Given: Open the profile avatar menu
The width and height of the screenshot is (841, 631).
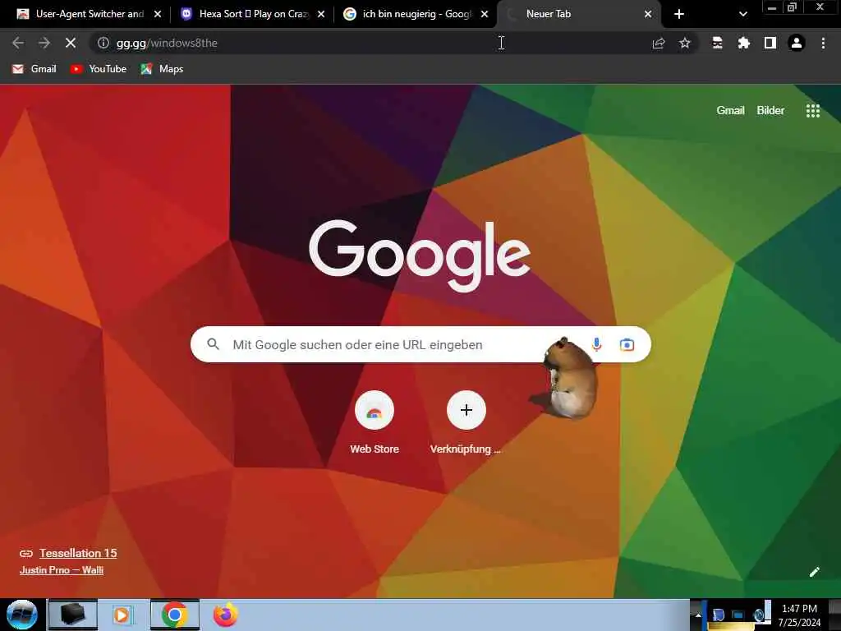Looking at the screenshot, I should tap(797, 43).
